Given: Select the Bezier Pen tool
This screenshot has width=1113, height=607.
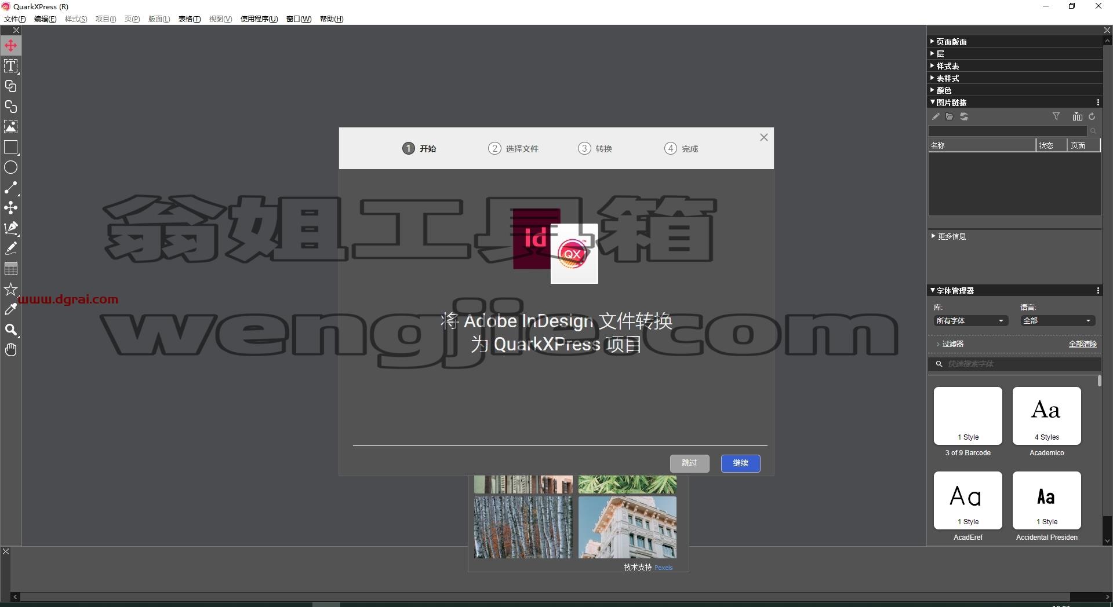Looking at the screenshot, I should coord(11,228).
